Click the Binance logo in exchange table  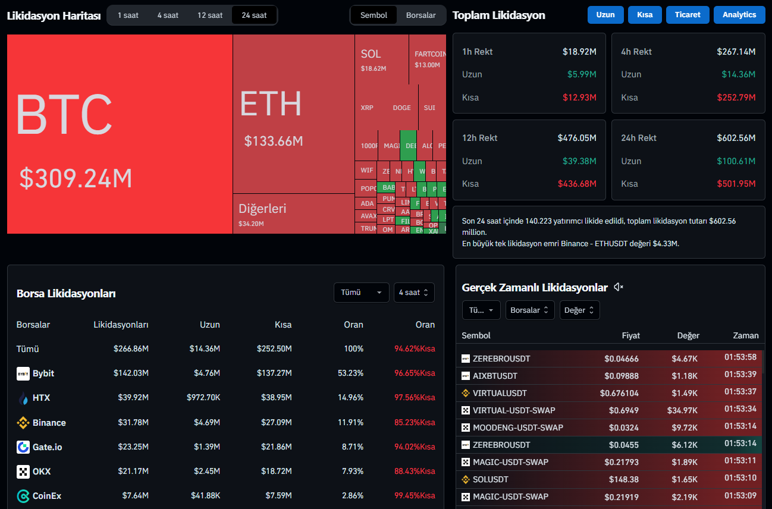point(23,423)
